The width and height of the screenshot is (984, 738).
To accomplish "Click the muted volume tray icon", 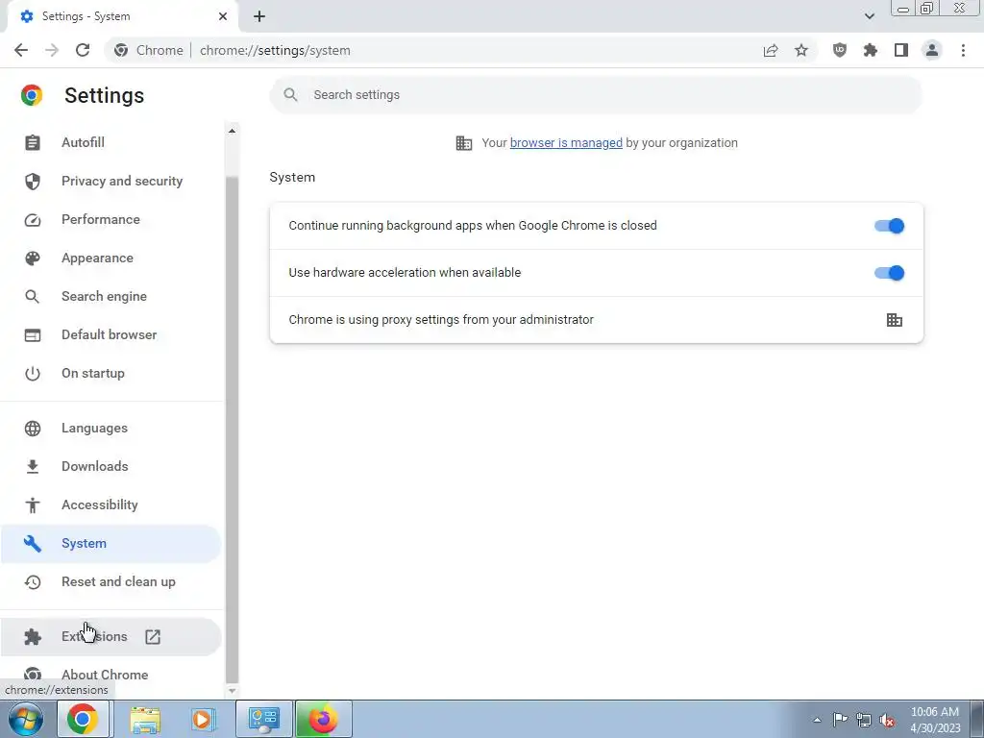I will point(887,720).
